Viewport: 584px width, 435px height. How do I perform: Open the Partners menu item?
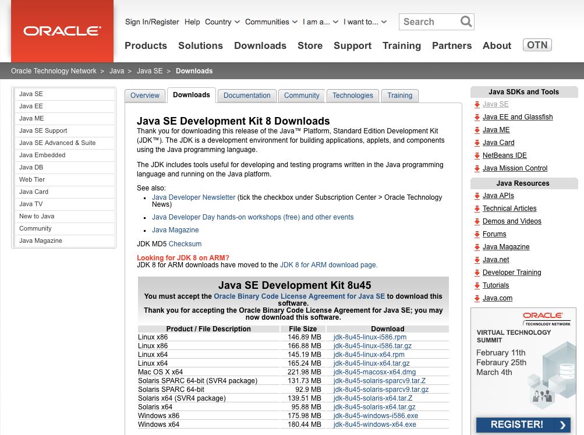(x=452, y=45)
